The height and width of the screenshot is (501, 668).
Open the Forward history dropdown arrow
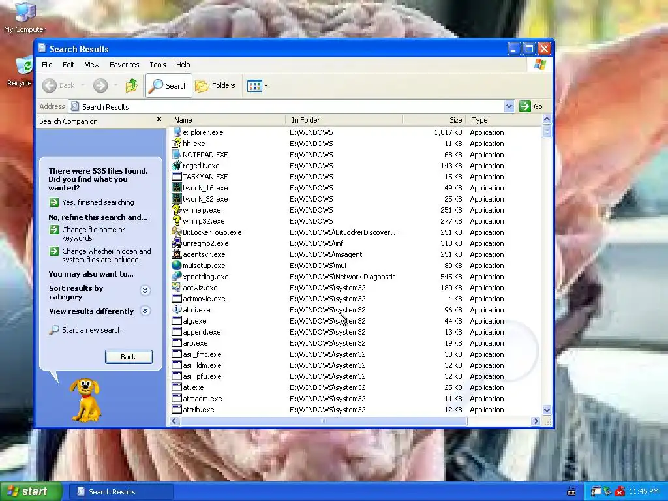115,85
